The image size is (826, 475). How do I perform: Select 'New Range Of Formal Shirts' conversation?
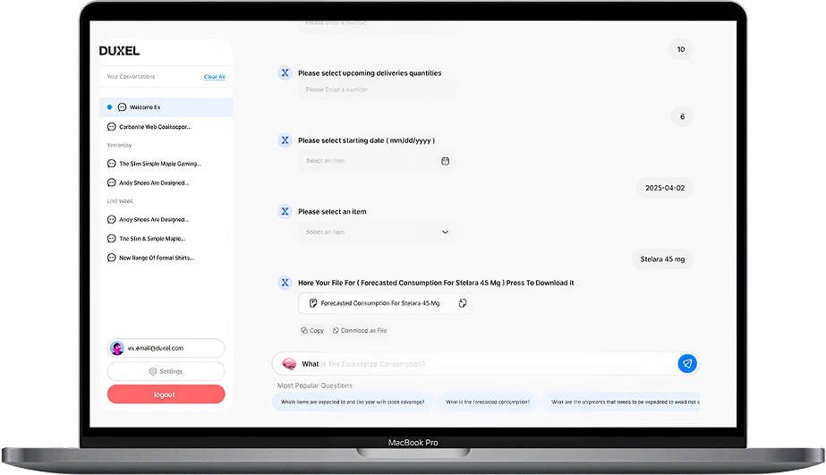[156, 258]
